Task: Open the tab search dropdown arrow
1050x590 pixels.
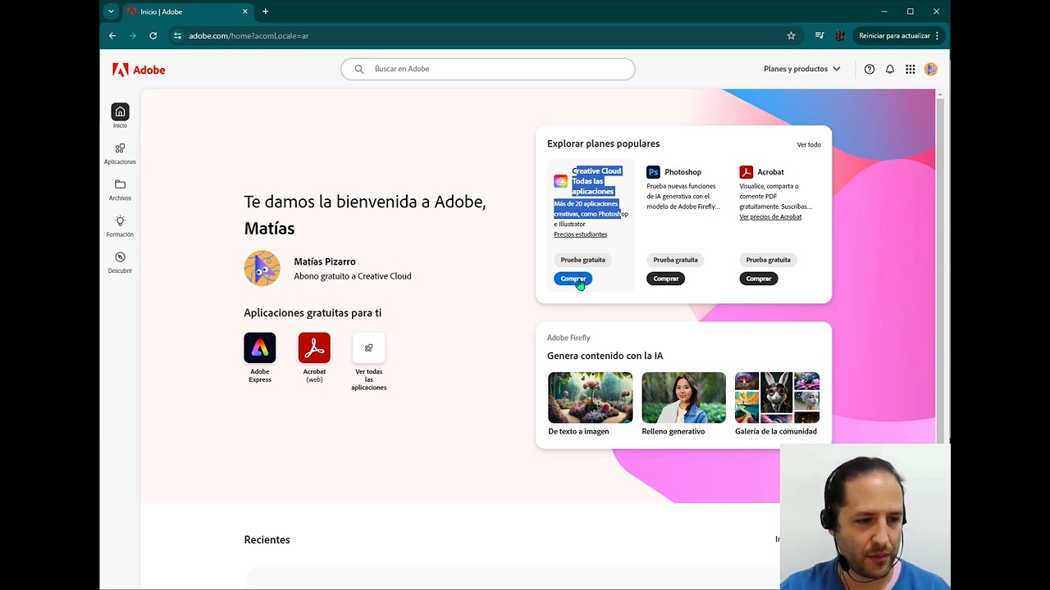Action: 111,11
